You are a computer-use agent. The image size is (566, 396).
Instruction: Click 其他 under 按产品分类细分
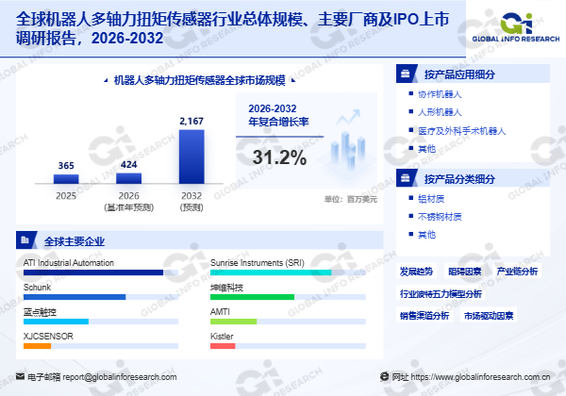click(x=426, y=235)
